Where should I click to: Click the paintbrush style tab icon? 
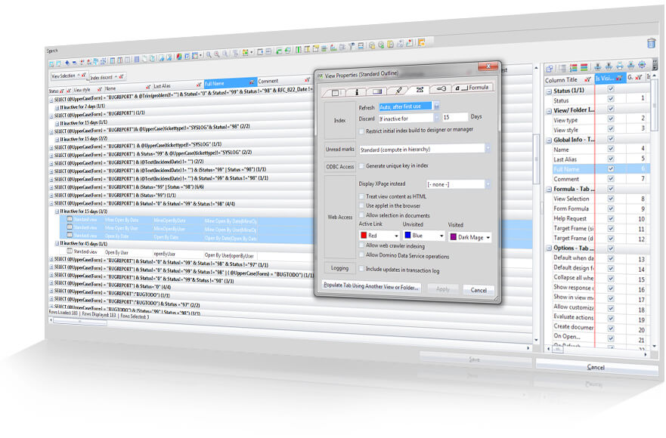[x=398, y=91]
